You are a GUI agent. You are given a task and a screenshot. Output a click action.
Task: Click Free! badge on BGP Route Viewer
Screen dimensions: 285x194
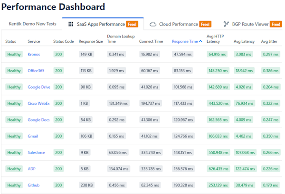(275, 24)
